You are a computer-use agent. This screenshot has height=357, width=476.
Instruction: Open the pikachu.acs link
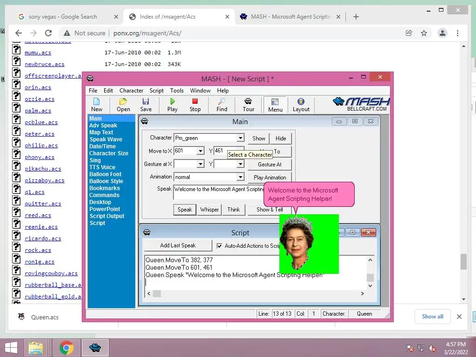point(43,169)
